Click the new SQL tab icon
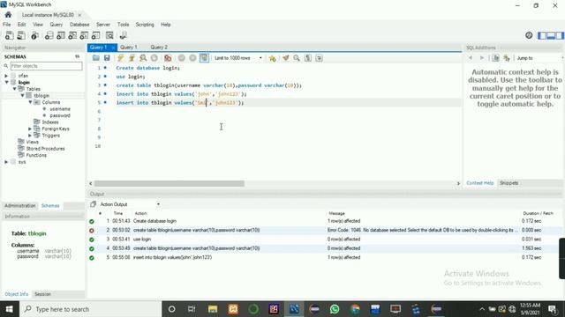The width and height of the screenshot is (565, 317). coord(10,35)
